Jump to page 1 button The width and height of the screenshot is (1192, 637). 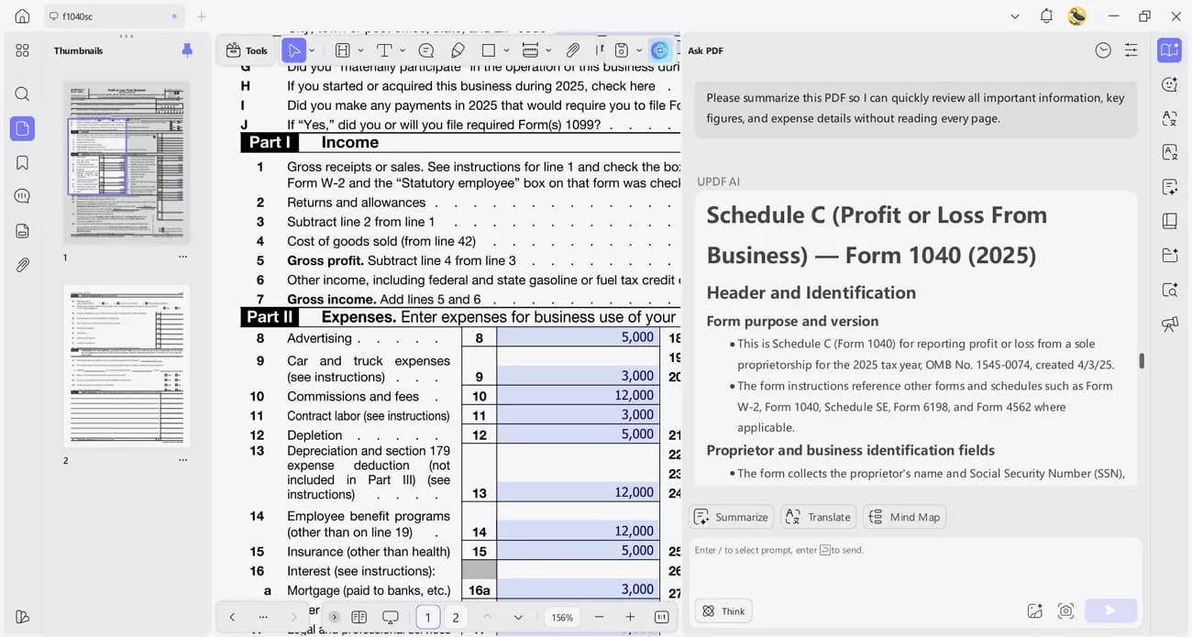click(428, 617)
